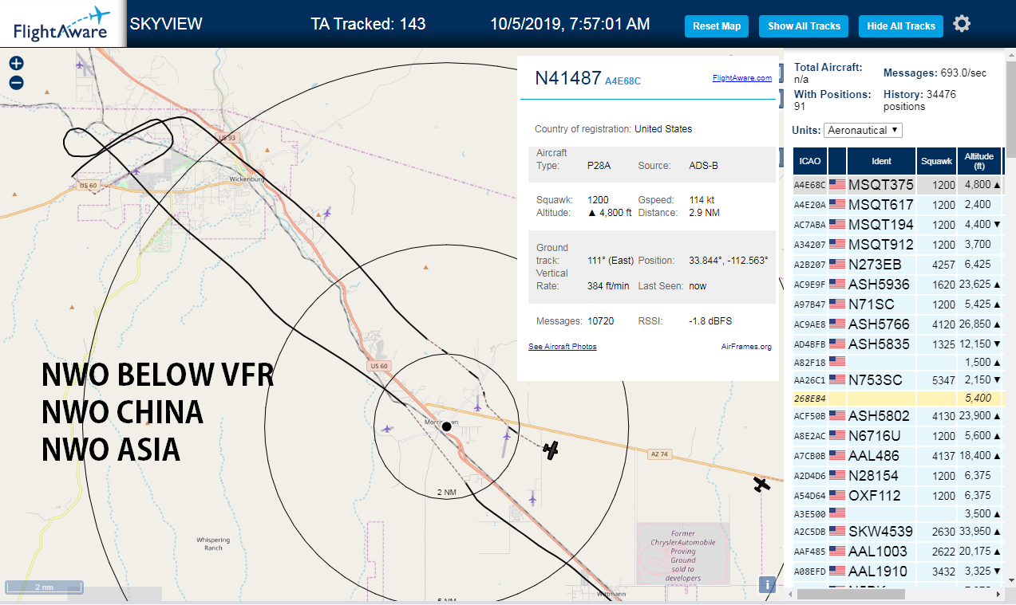1016x605 pixels.
Task: Select the AAL1003 aircraft row
Action: [898, 551]
